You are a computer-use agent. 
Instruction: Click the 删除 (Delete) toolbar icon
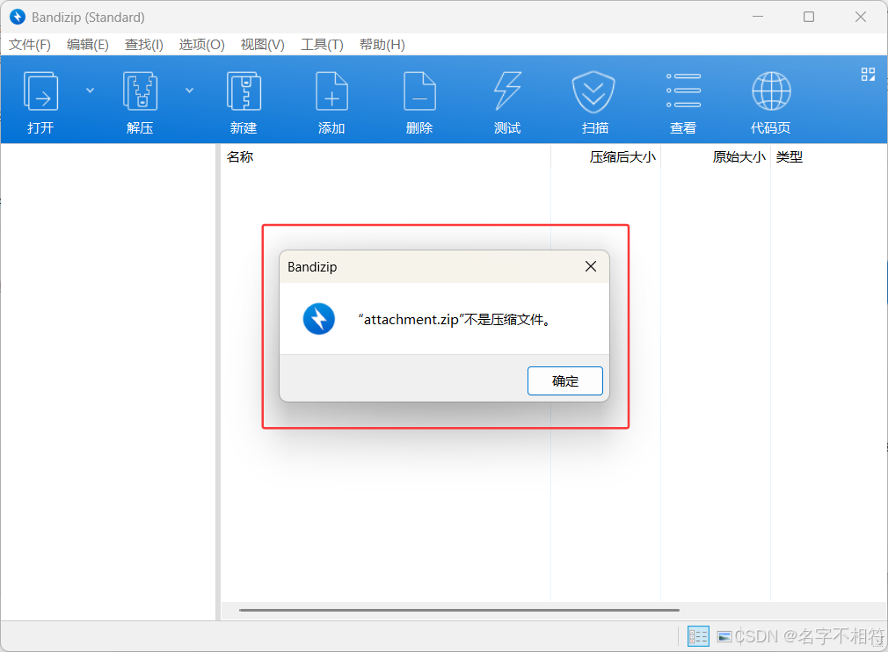[x=419, y=91]
